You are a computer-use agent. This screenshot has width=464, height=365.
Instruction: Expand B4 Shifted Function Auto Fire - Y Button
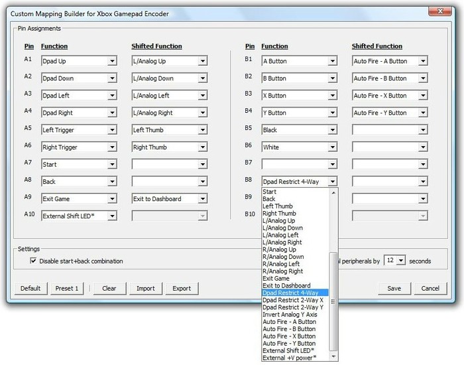(x=390, y=113)
